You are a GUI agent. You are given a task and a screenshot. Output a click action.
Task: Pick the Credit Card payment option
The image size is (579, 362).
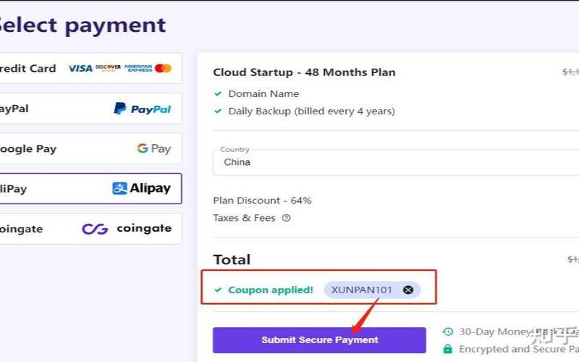(90, 68)
